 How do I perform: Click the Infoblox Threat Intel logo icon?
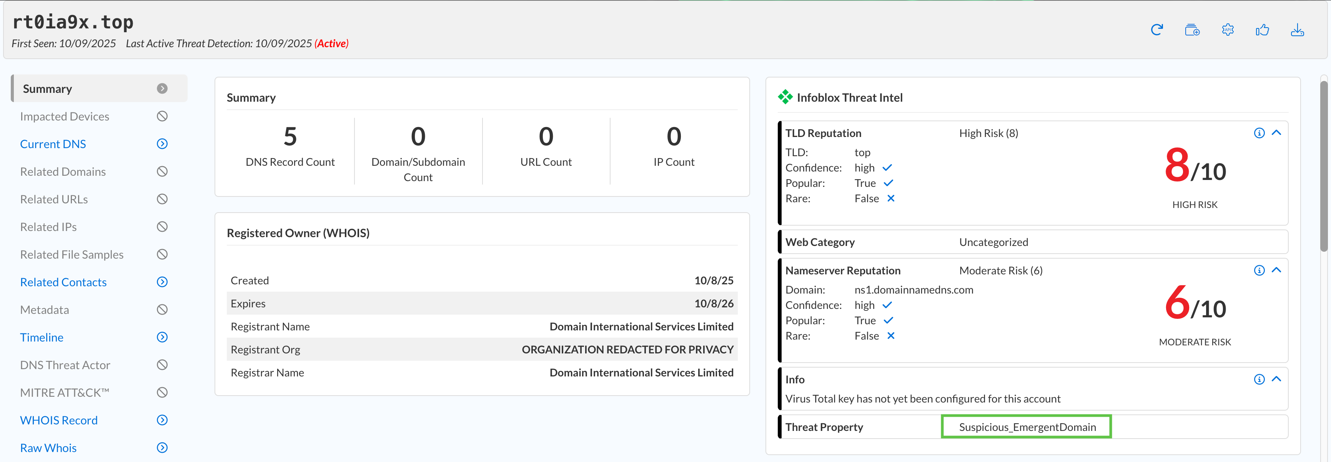click(x=785, y=97)
